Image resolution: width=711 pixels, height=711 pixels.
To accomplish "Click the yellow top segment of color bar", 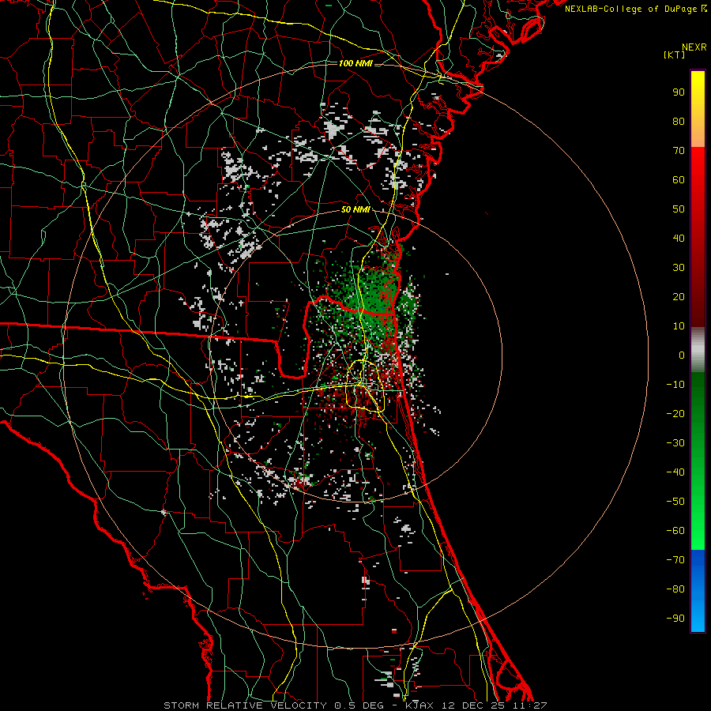I will (698, 109).
